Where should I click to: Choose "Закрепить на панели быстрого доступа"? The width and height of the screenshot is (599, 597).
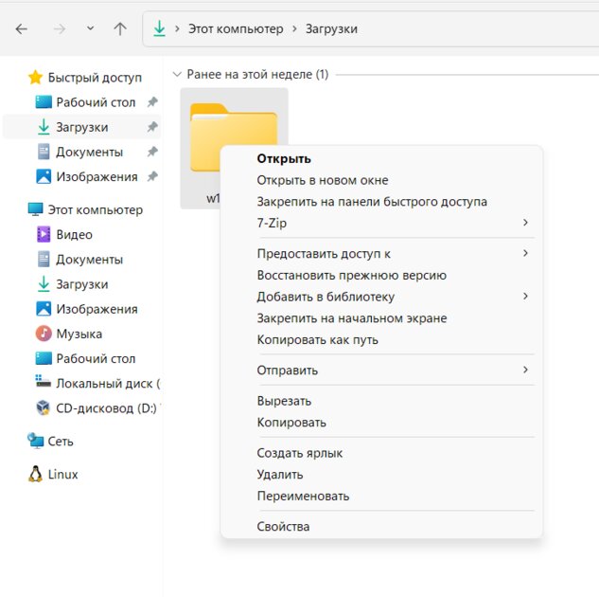pos(372,202)
